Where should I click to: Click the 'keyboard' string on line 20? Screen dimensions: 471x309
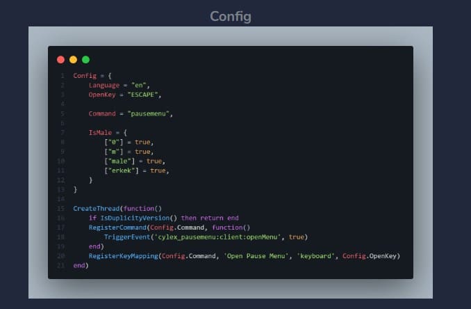(315, 256)
